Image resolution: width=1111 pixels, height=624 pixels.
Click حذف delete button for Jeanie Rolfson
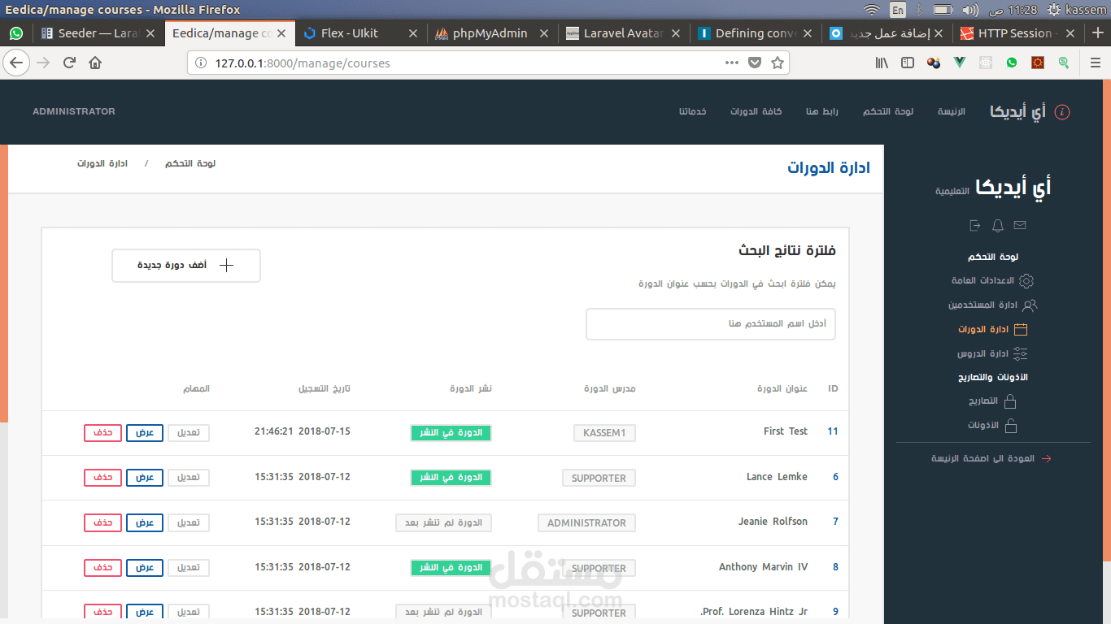click(x=102, y=522)
